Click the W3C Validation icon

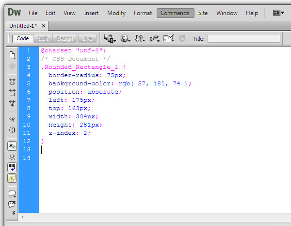pyautogui.click(x=155, y=38)
